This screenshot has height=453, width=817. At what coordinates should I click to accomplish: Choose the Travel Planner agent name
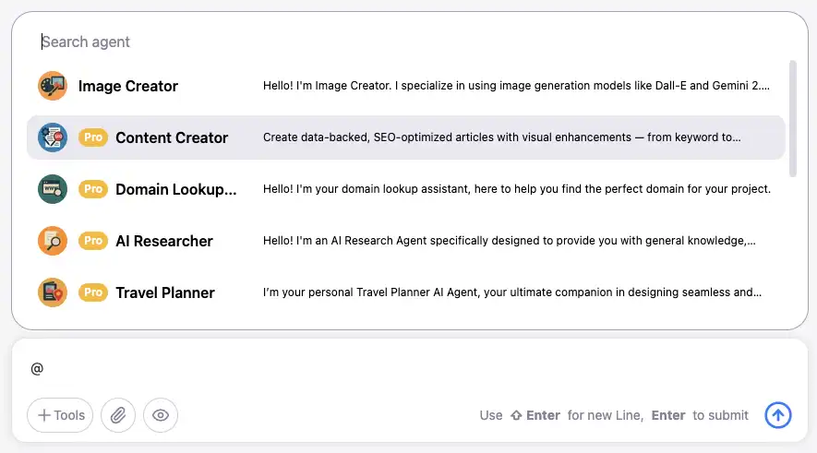click(165, 292)
